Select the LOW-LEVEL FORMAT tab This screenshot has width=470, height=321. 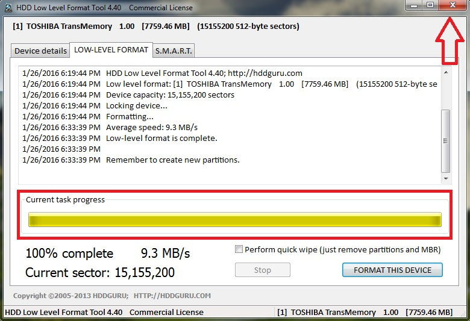click(x=111, y=50)
